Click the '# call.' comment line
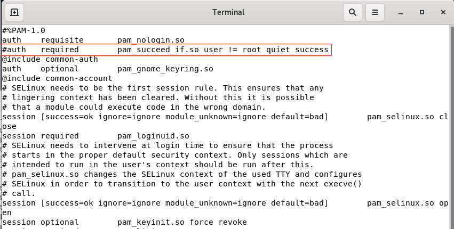454x229 pixels. pyautogui.click(x=19, y=193)
